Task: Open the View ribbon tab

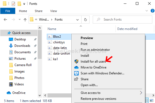Action: [53, 11]
